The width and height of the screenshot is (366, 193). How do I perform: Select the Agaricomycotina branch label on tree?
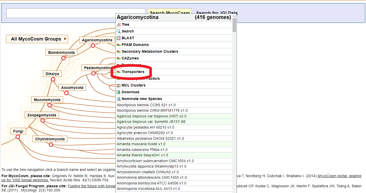coord(97,40)
